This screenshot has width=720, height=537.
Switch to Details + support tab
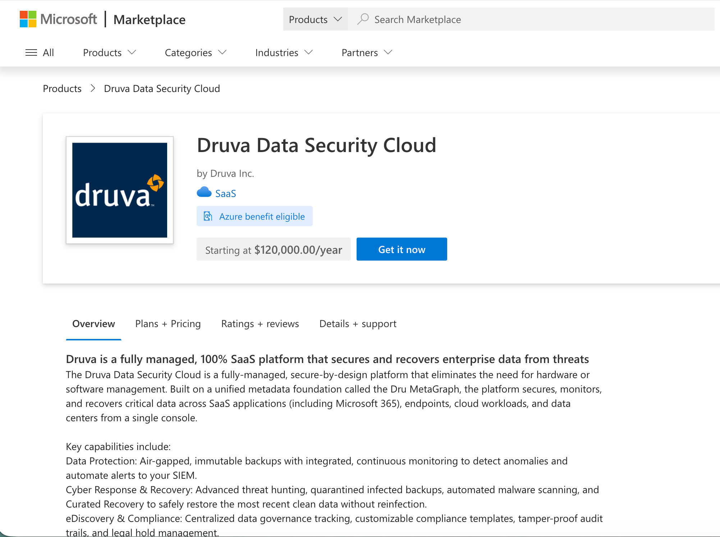tap(358, 324)
